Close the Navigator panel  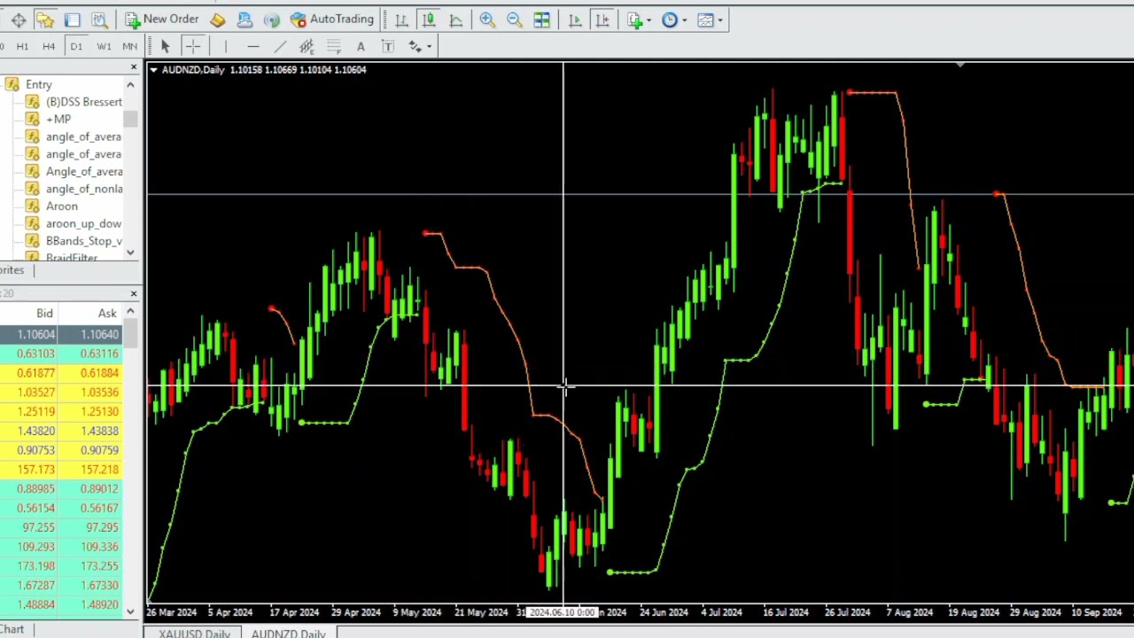pyautogui.click(x=134, y=67)
